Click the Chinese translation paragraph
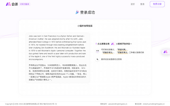This screenshot has height=106, width=170. click(x=58, y=72)
